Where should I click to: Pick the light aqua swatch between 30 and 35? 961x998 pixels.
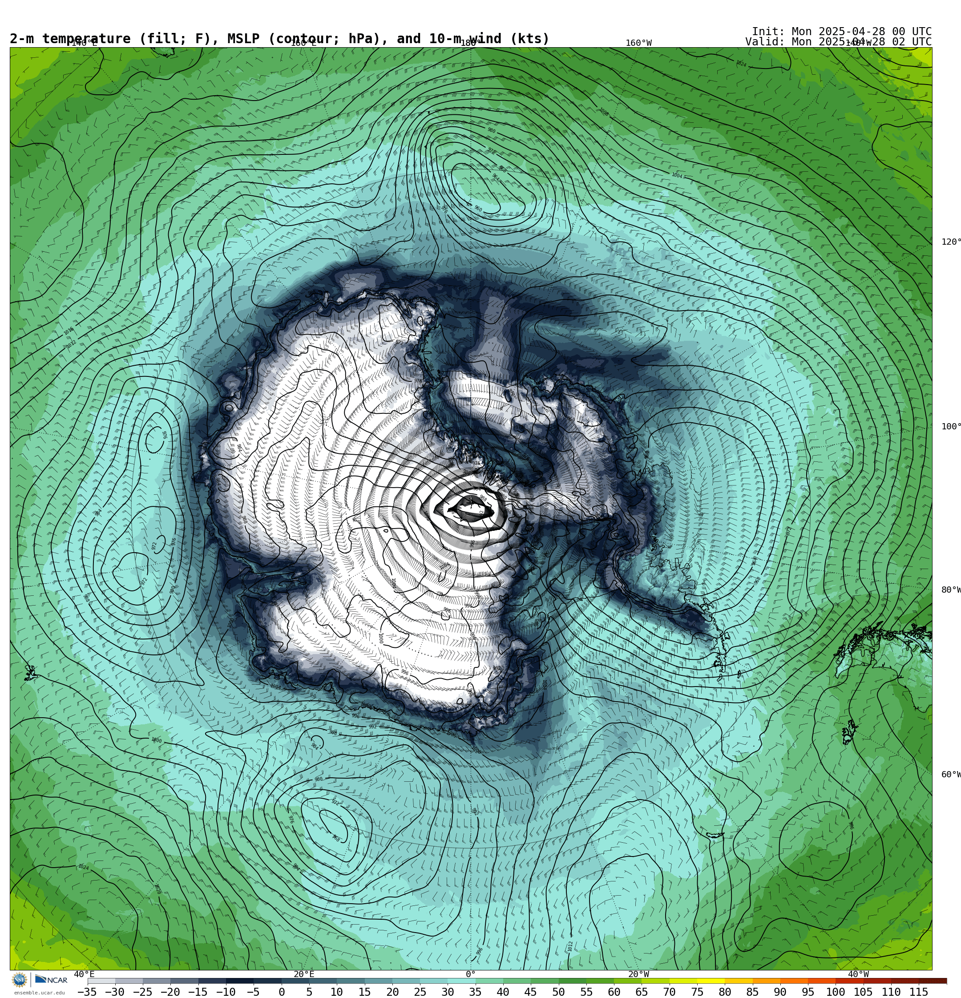461,981
